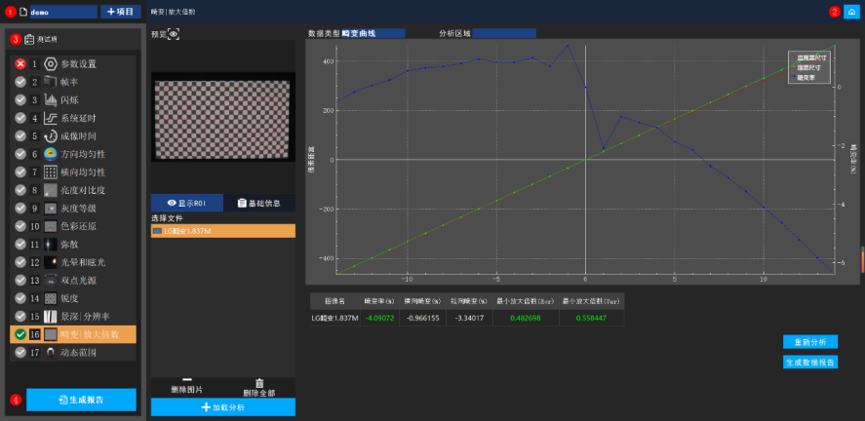Click the 删除全部 trash icon
Viewport: 865px width, 421px height.
pos(259,383)
